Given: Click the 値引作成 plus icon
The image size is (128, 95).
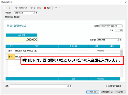Looking at the screenshot, I should [x=31, y=8].
